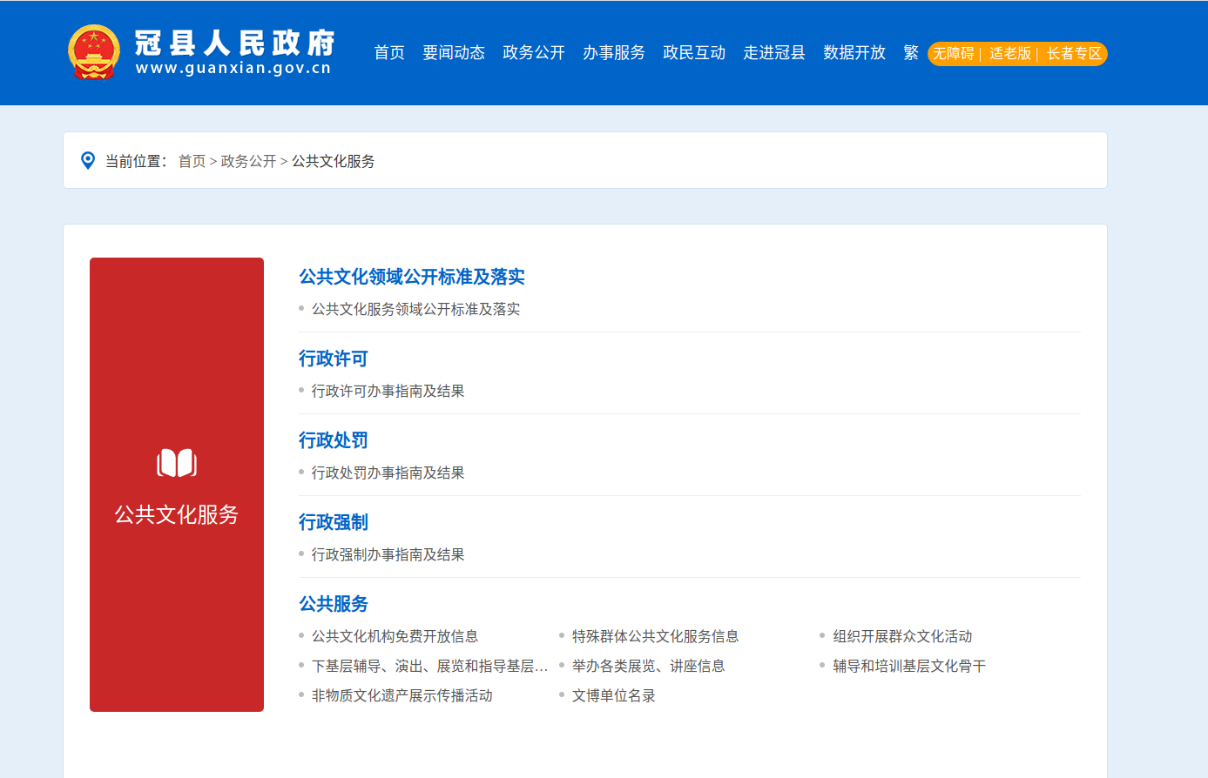
Task: Click the 政务公开 breadcrumb link
Action: coord(248,161)
